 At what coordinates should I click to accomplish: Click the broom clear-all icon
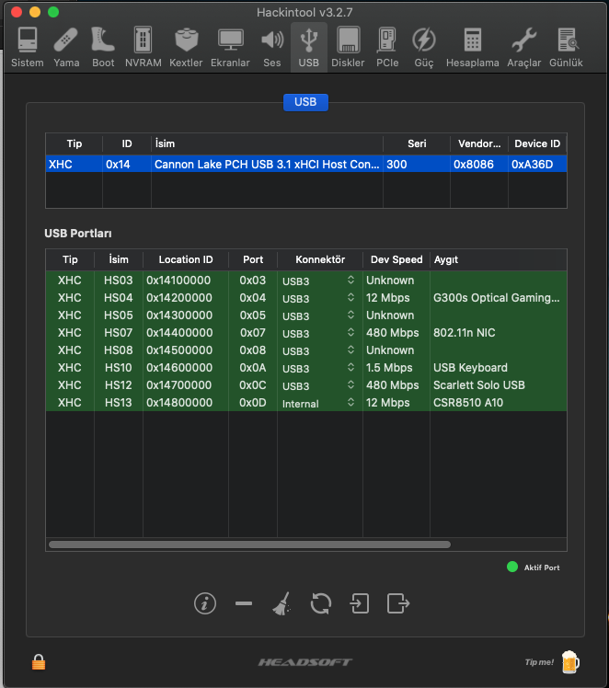(x=282, y=603)
